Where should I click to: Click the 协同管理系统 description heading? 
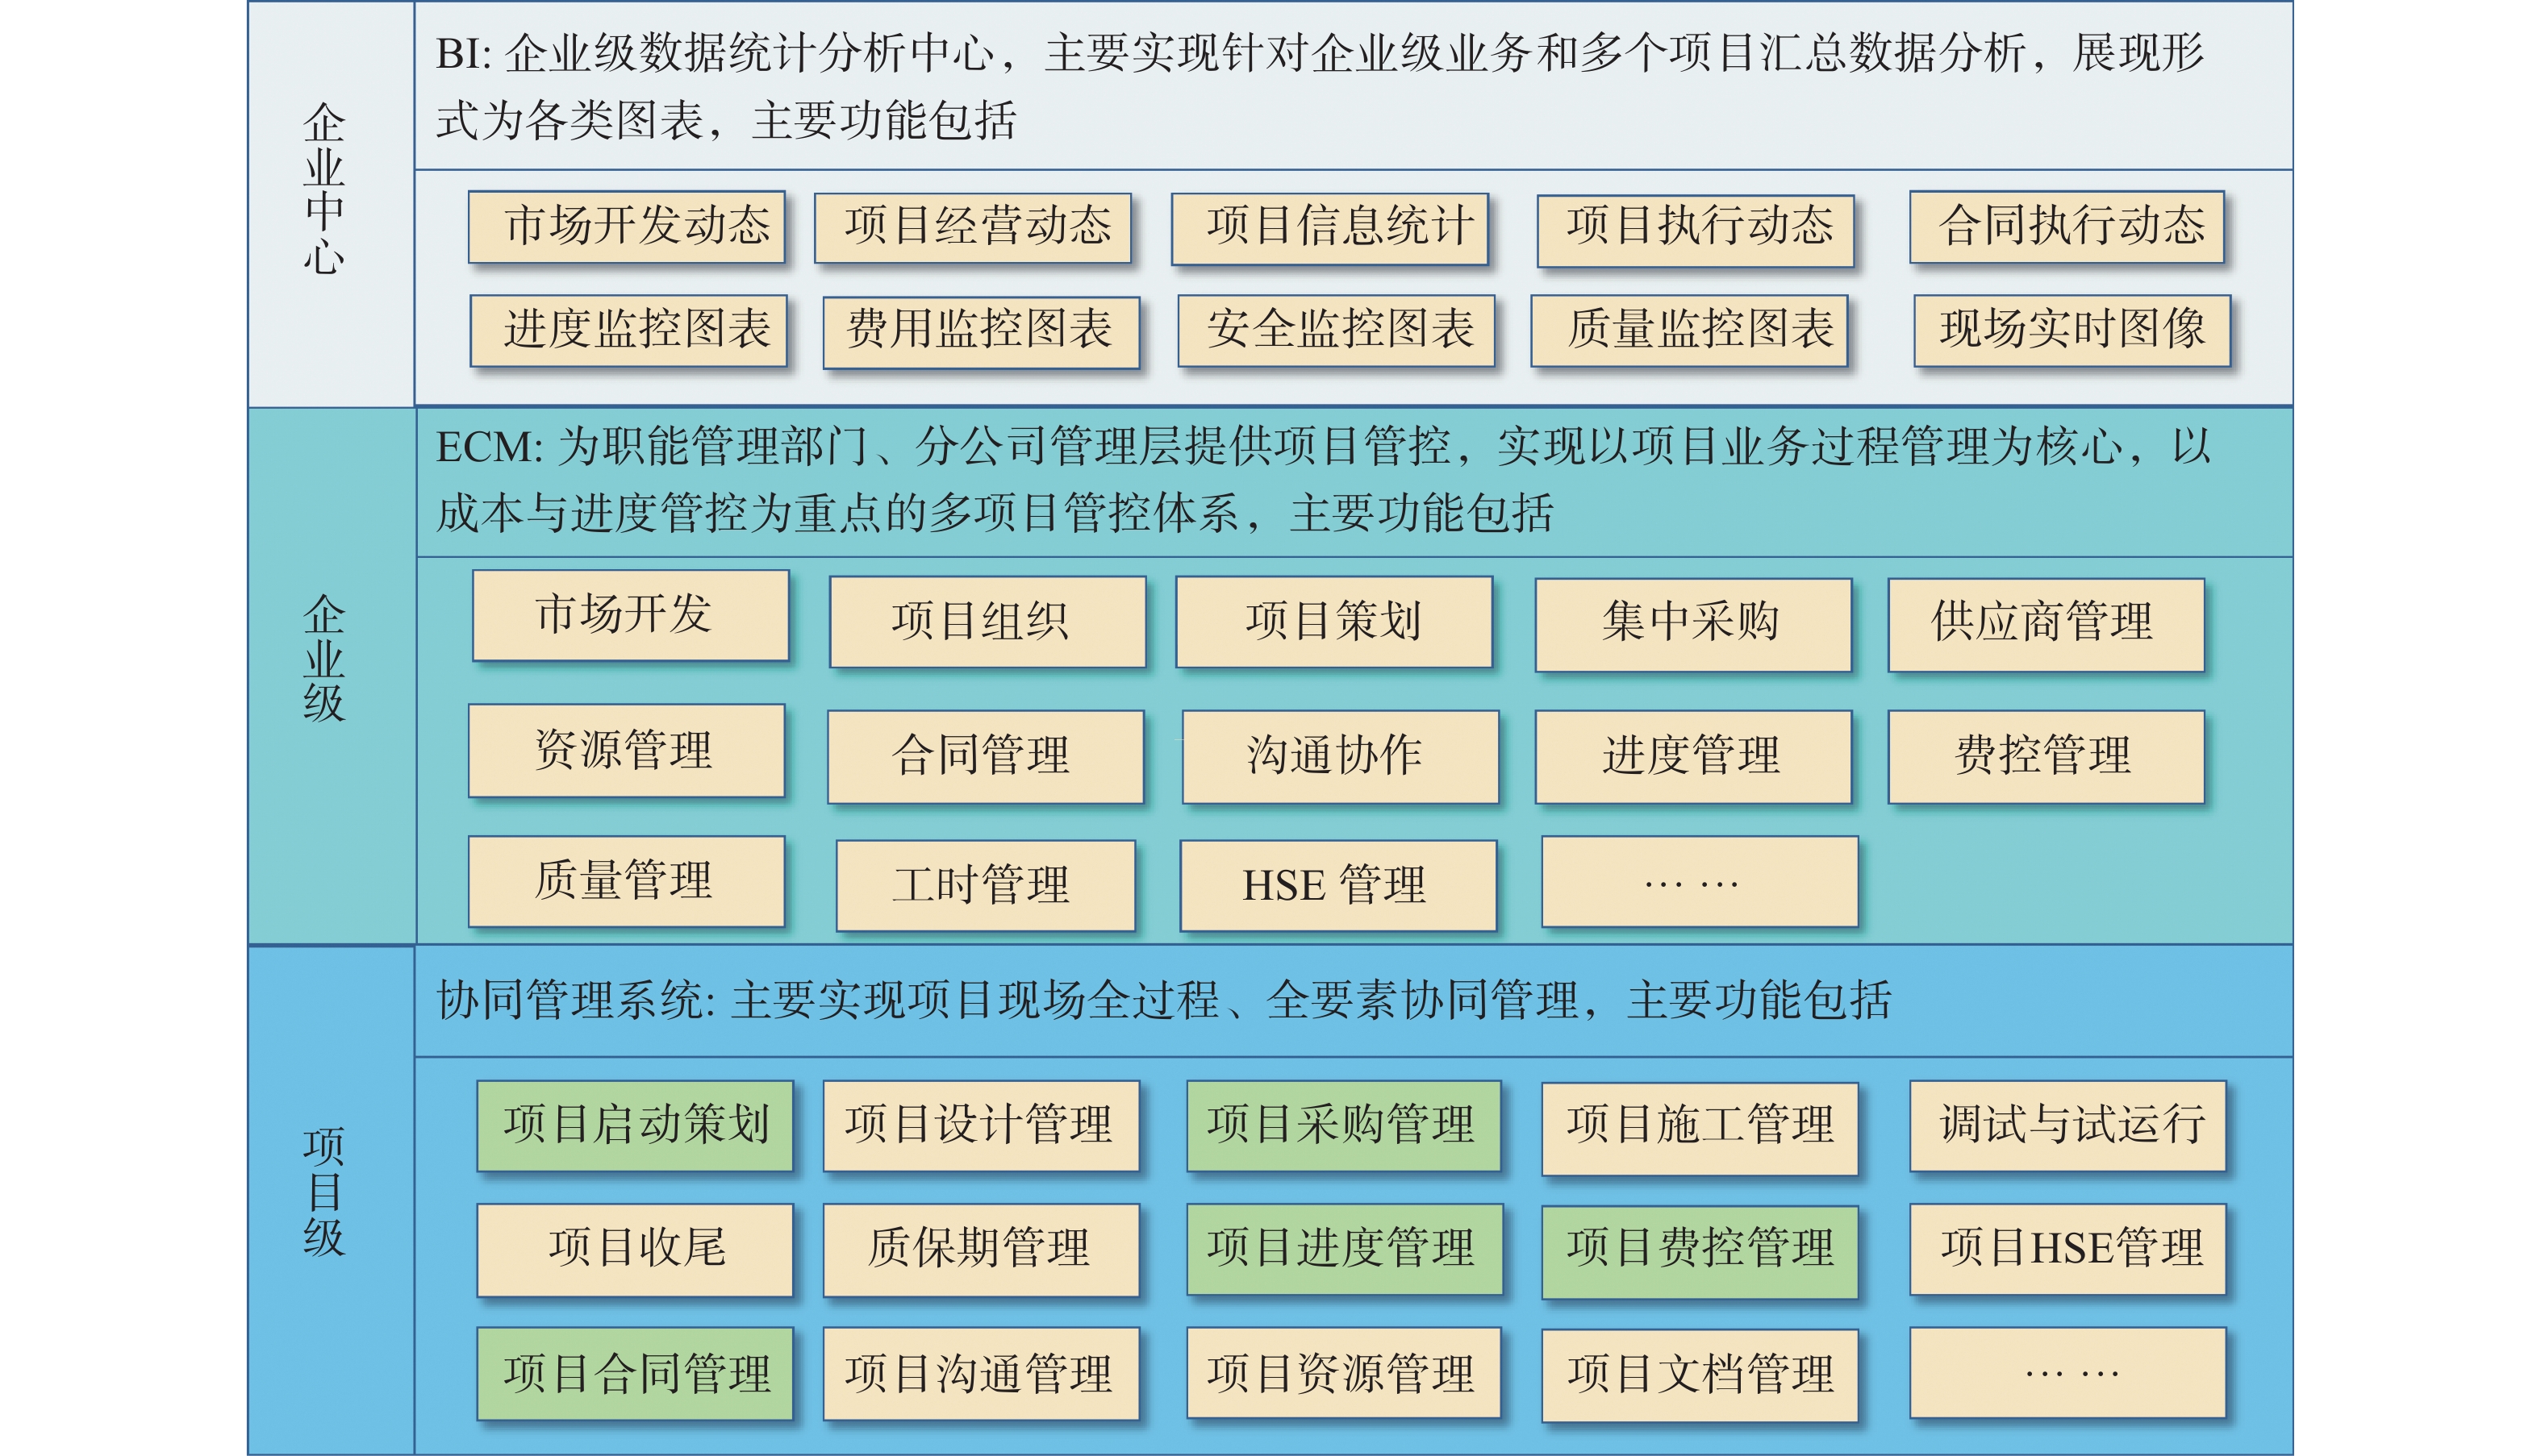pos(1163,1000)
